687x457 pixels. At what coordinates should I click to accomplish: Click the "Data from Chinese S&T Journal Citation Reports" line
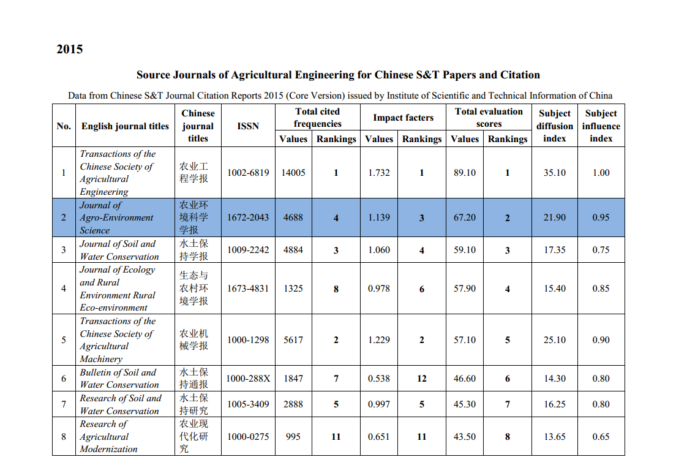click(x=340, y=96)
